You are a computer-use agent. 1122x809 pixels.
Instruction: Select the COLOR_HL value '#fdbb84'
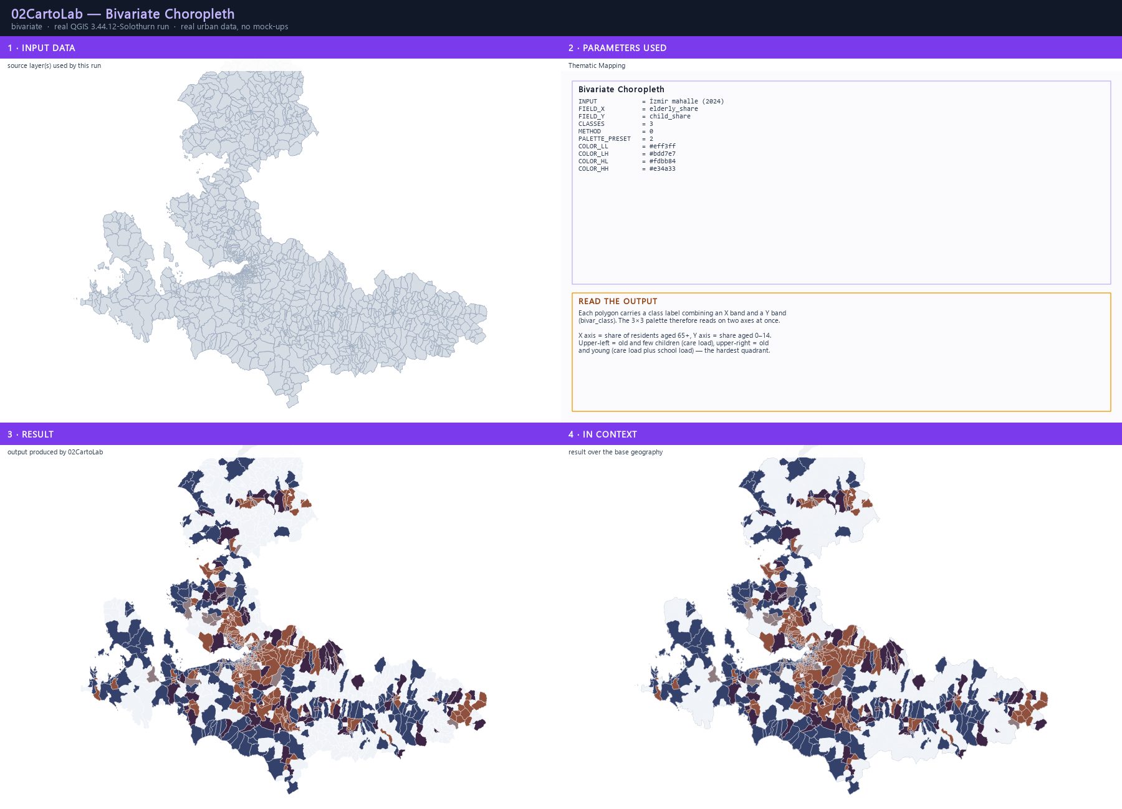663,161
